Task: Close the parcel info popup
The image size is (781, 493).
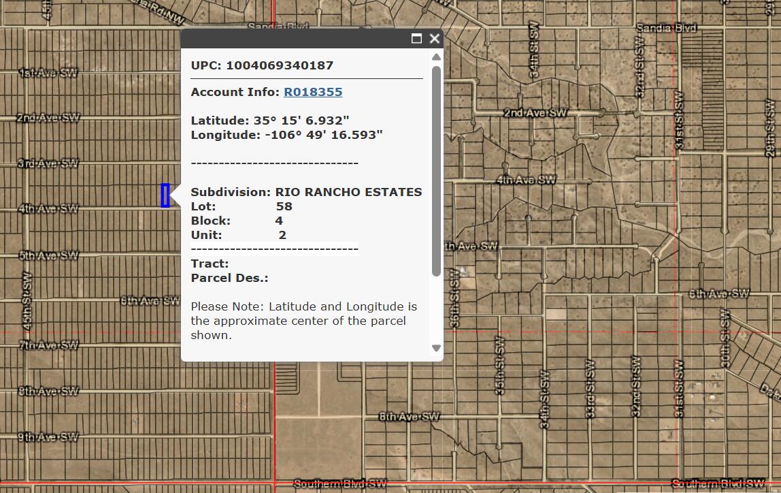Action: coord(435,39)
